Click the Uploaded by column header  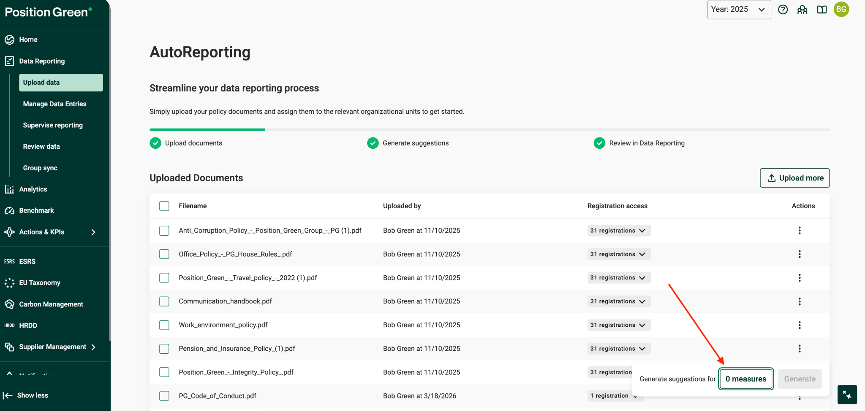pos(402,206)
